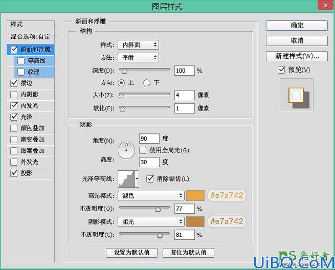Check the 内阴影 checkbox

pos(14,95)
